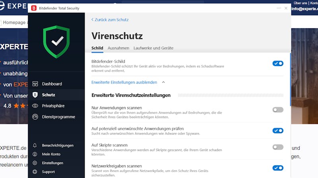This screenshot has height=178, width=318.
Task: Click the info@experte email link in the browser
Action: click(304, 9)
